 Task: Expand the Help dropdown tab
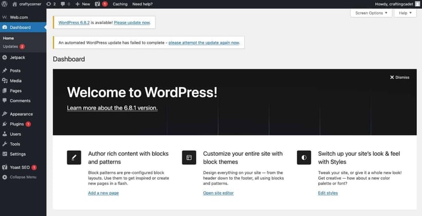(405, 13)
